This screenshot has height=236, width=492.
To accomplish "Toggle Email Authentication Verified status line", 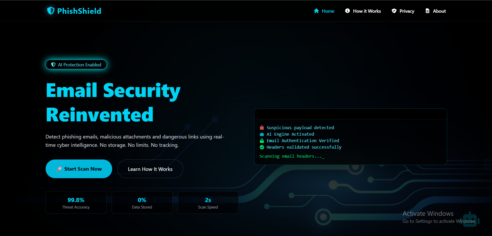I will (x=303, y=141).
